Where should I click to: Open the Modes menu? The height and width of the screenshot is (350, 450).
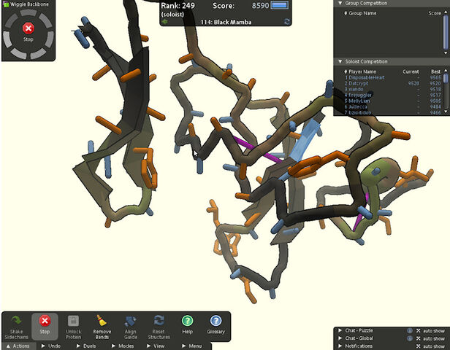coord(123,346)
